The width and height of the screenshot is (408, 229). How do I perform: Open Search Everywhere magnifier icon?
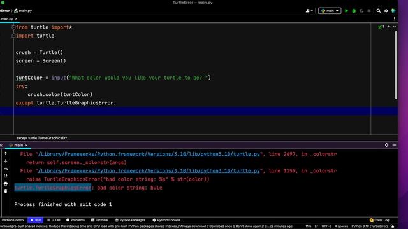point(379,11)
